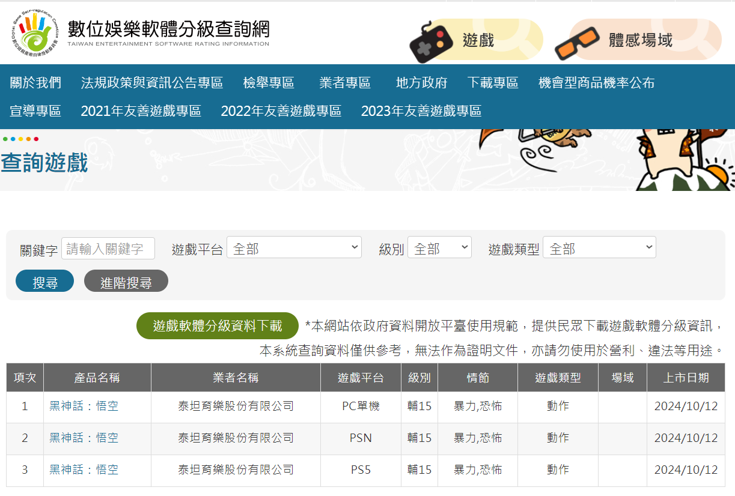The height and width of the screenshot is (496, 735).
Task: Click the PS5 platform cell
Action: tap(361, 470)
